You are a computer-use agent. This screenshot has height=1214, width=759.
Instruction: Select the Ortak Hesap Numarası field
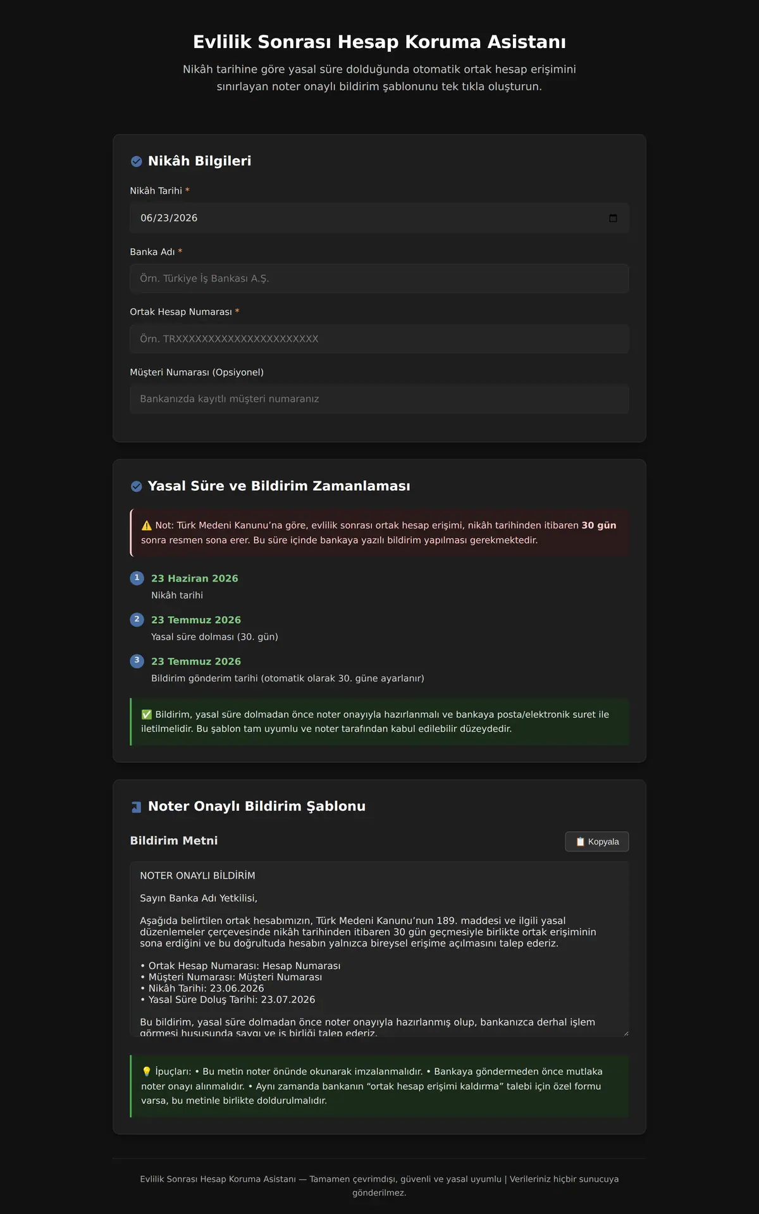[x=379, y=339]
